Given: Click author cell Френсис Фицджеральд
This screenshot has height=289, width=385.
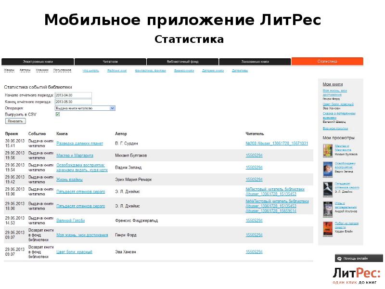Looking at the screenshot, I should click(x=137, y=221).
